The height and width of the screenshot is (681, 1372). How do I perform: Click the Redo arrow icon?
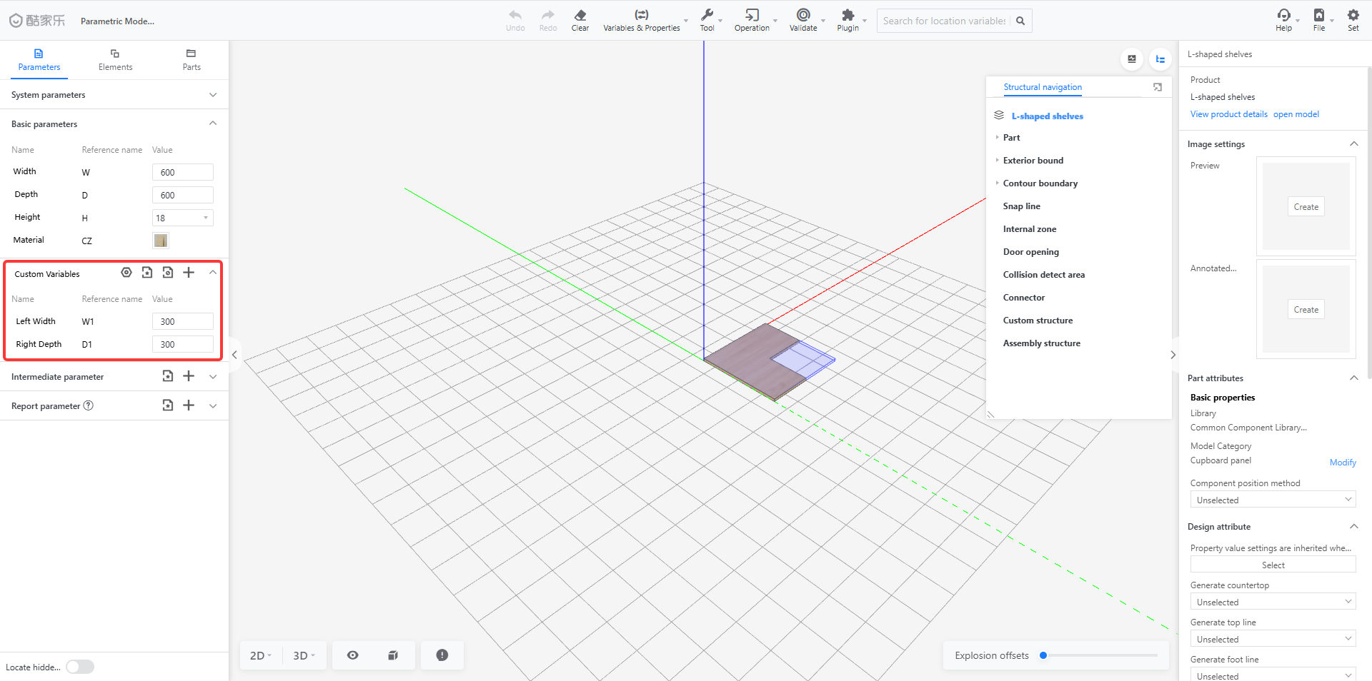(548, 15)
